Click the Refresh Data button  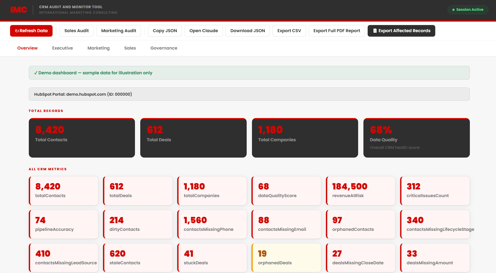(31, 31)
